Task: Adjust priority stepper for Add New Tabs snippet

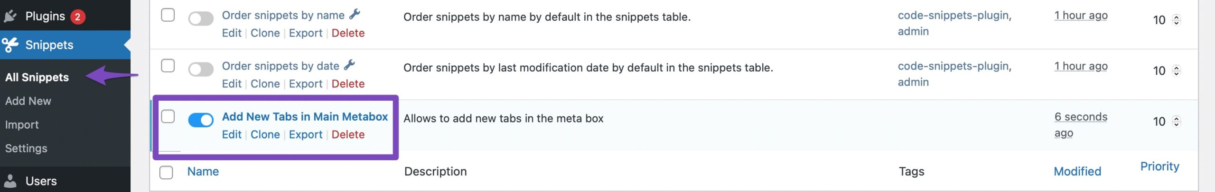Action: pyautogui.click(x=1176, y=122)
